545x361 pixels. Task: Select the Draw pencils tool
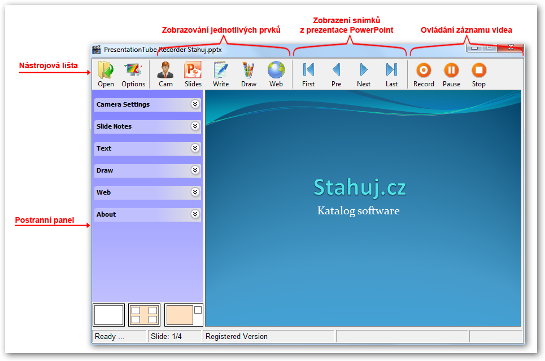[248, 74]
